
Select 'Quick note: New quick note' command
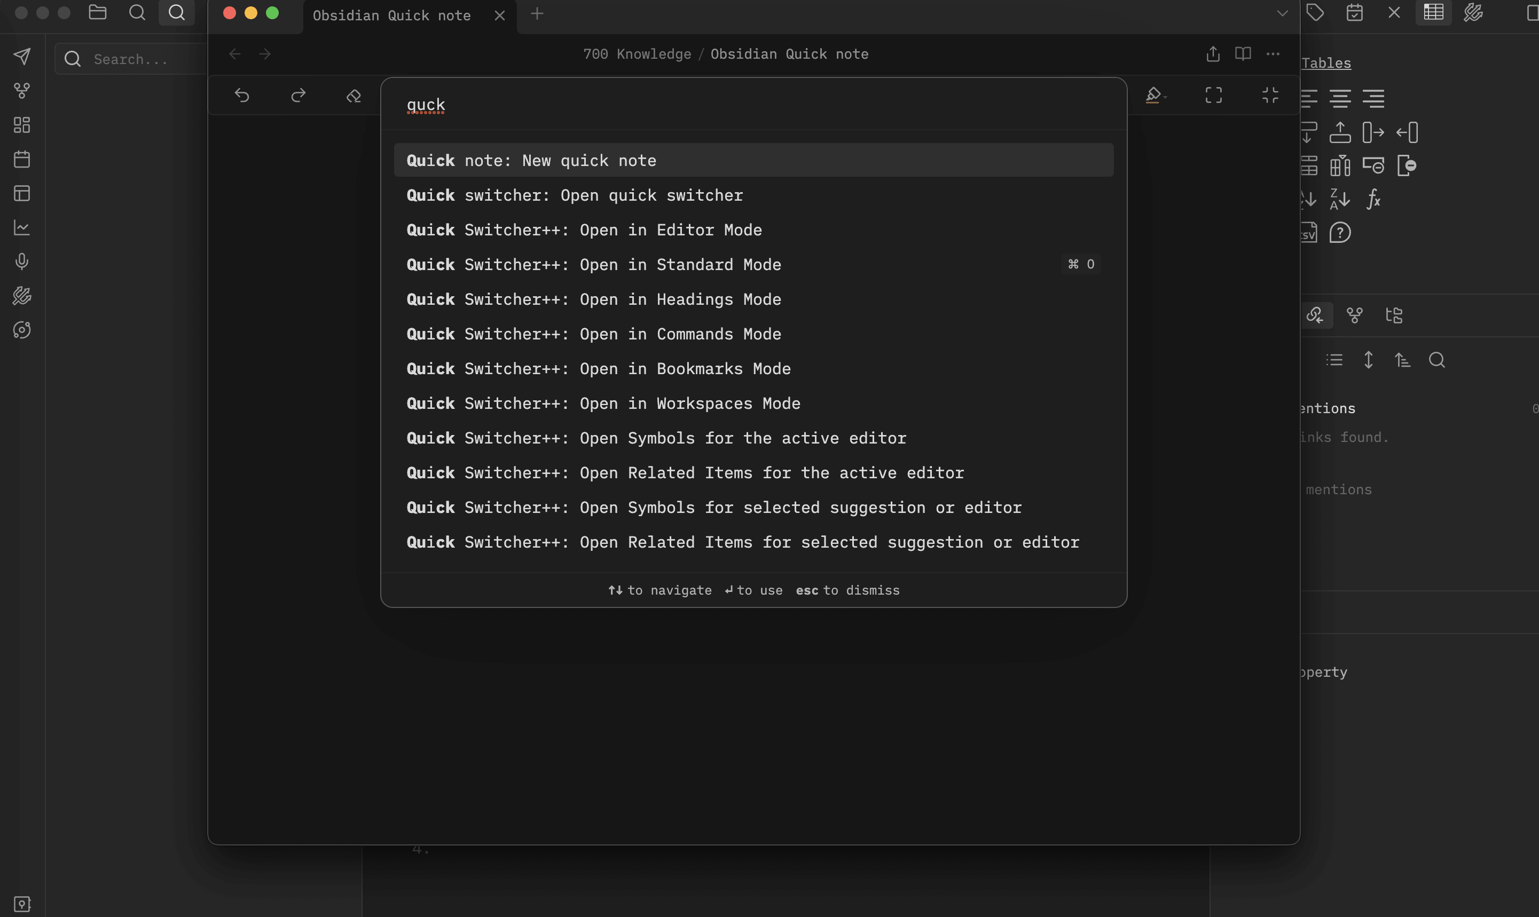click(753, 160)
